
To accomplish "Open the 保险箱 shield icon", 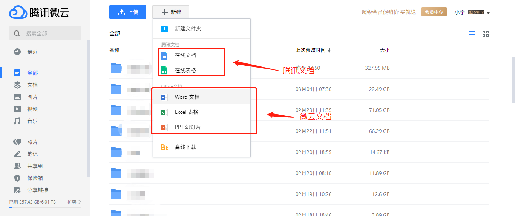I will [x=17, y=178].
